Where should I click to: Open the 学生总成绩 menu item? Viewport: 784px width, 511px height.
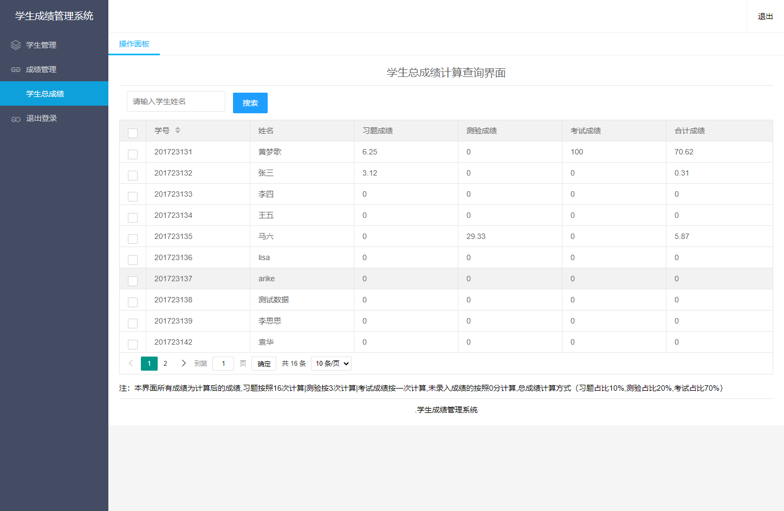46,94
